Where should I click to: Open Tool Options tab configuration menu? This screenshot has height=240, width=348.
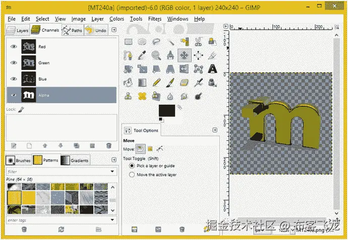[x=215, y=130]
